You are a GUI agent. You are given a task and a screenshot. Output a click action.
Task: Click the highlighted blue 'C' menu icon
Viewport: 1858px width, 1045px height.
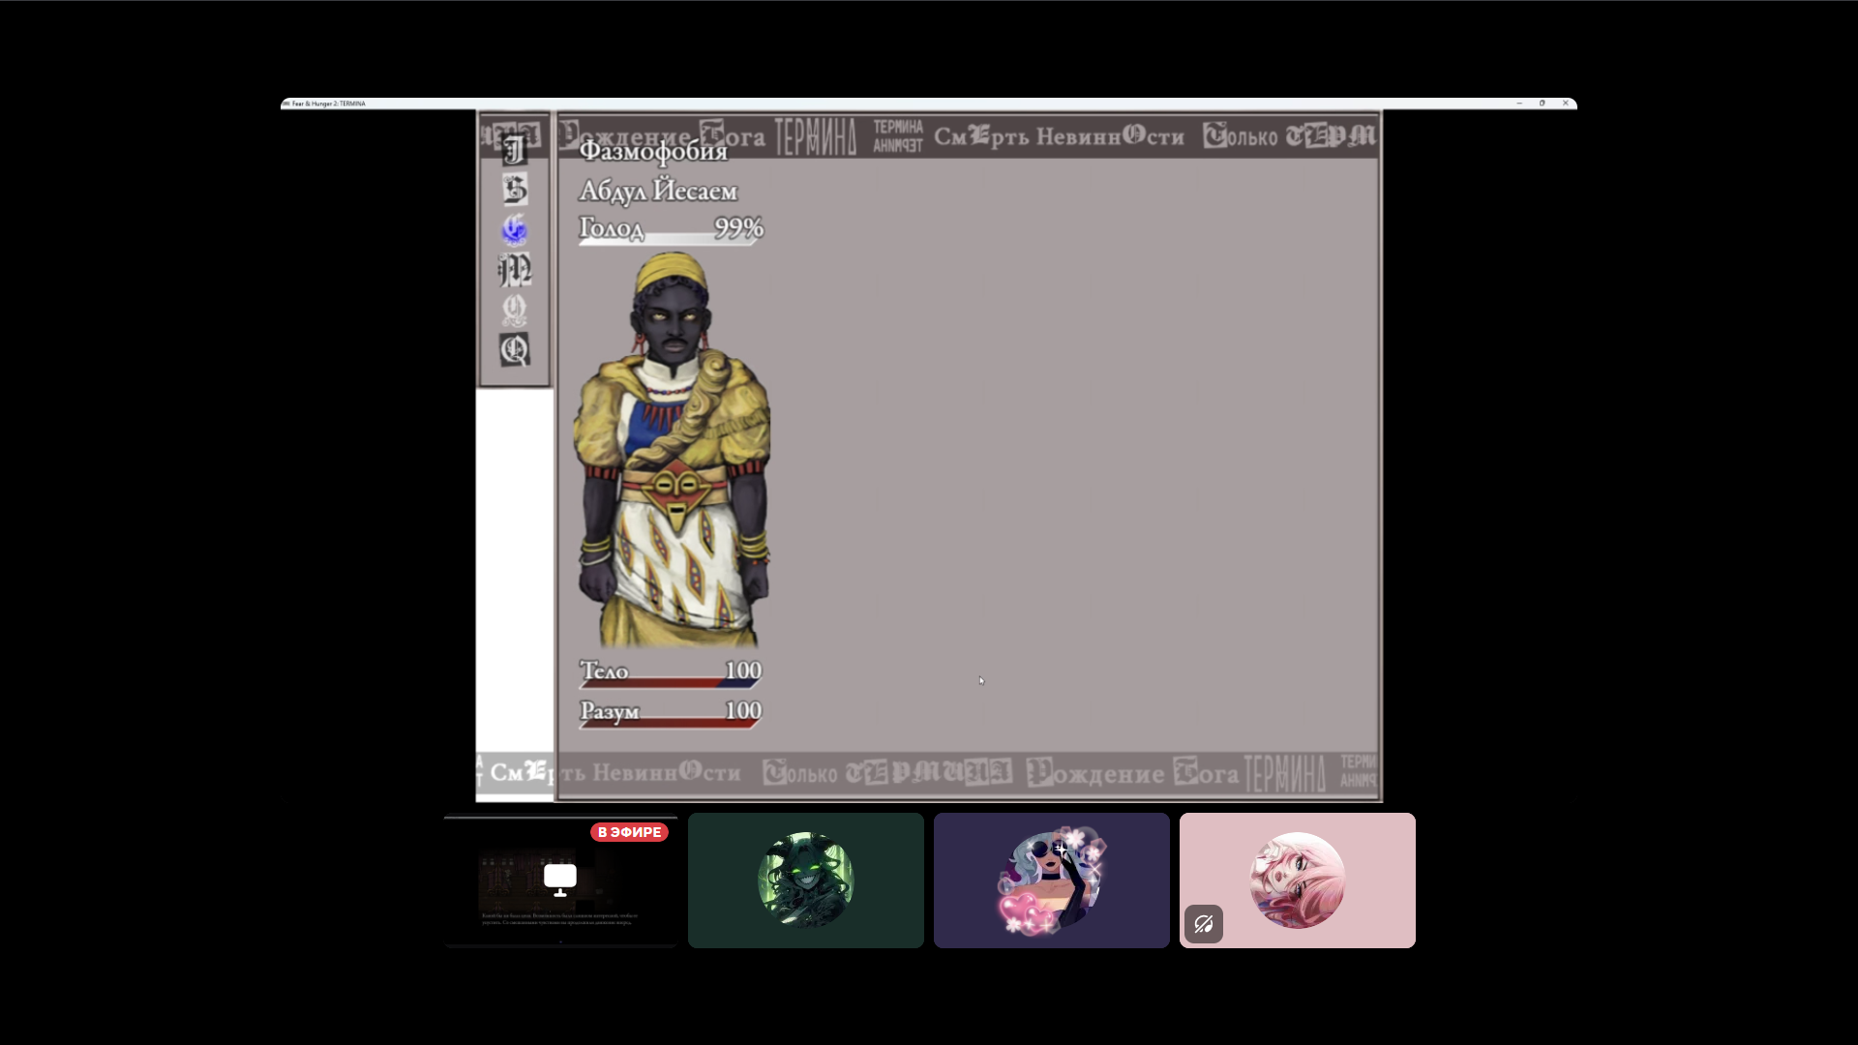click(515, 230)
